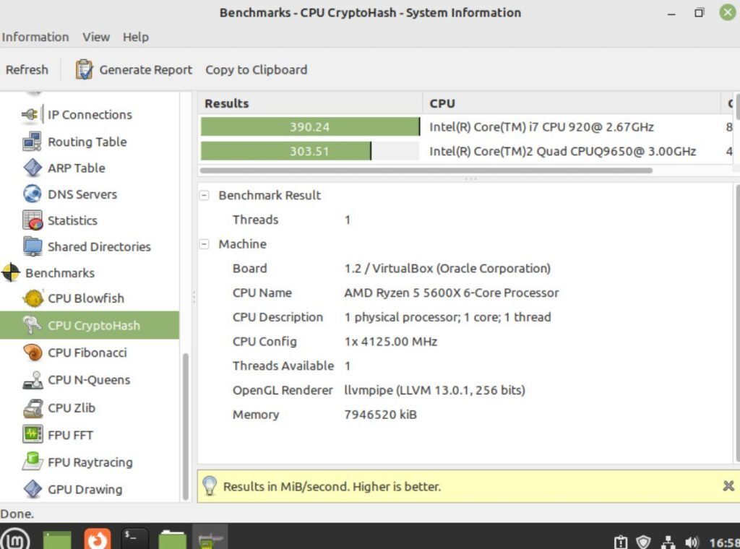Open the Information menu
This screenshot has width=740, height=549.
click(x=35, y=37)
